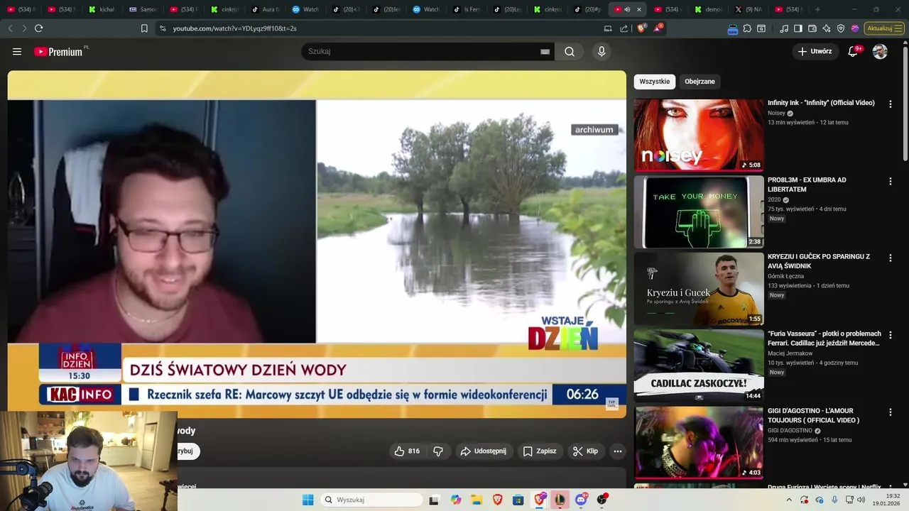Close the active YouTube tab

pyautogui.click(x=639, y=9)
